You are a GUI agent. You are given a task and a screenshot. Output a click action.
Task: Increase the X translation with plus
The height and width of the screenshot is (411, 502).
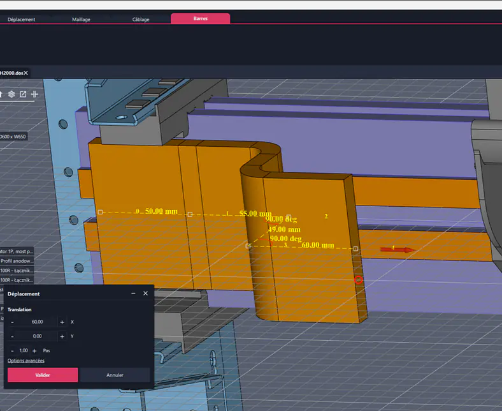(x=62, y=322)
